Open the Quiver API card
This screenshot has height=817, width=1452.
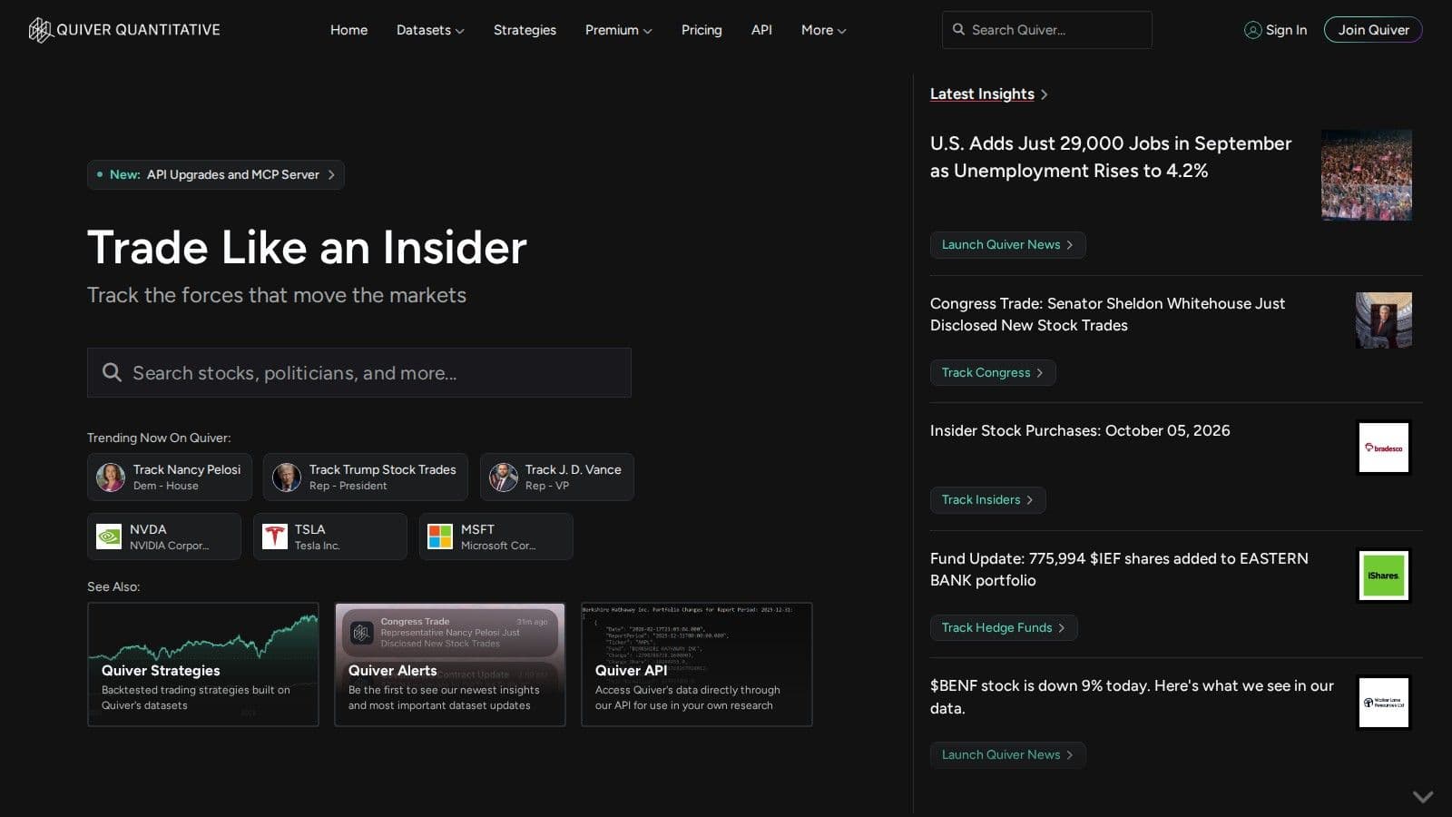coord(697,664)
